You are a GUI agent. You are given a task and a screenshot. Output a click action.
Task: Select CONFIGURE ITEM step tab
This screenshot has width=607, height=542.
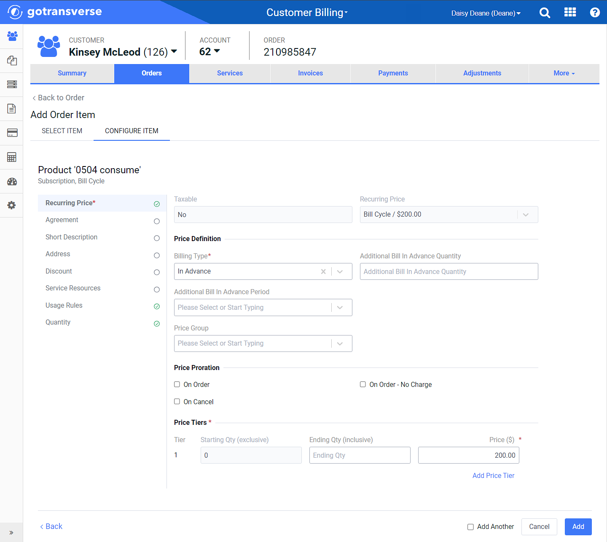(x=132, y=131)
